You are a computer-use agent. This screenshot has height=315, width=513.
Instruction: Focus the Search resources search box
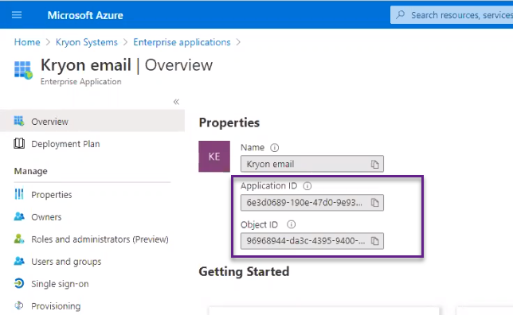coord(452,15)
